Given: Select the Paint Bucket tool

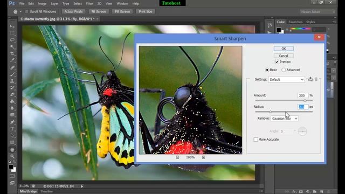Looking at the screenshot, I should 12,101.
